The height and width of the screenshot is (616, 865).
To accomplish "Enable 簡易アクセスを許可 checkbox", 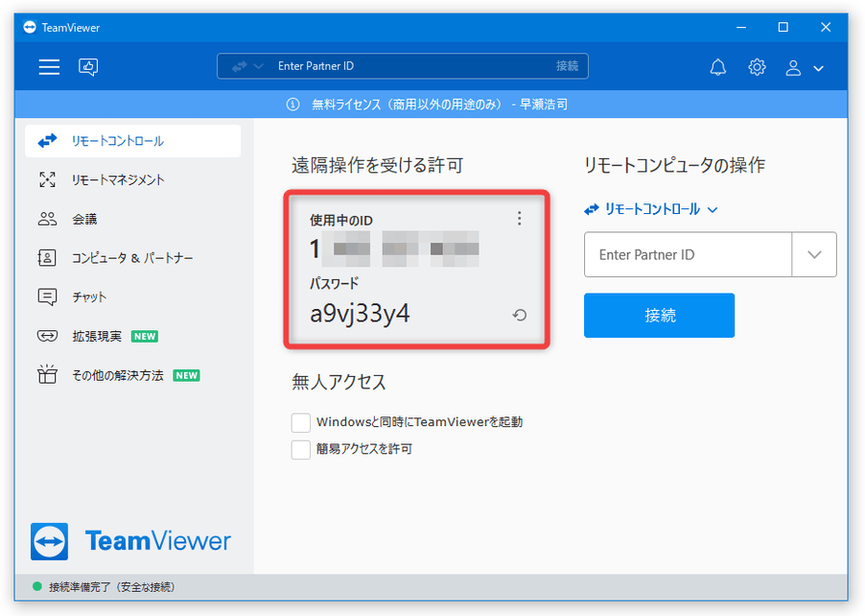I will tap(301, 449).
